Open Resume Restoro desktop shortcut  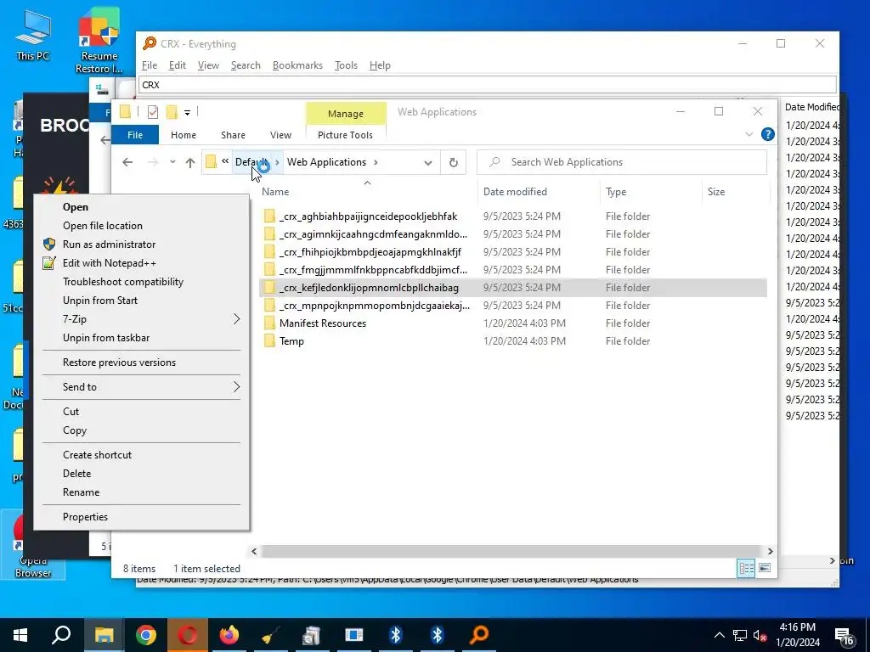(99, 41)
